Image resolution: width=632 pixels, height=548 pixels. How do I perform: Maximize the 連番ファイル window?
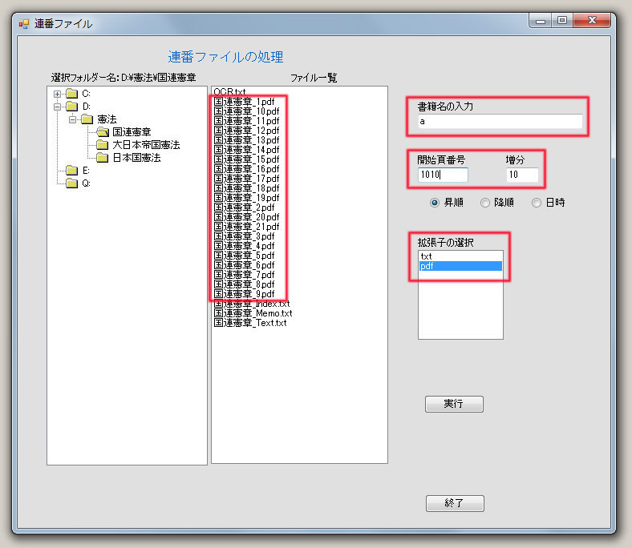(562, 21)
